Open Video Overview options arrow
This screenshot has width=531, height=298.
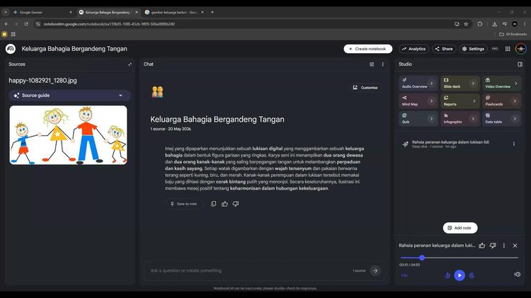coord(515,84)
